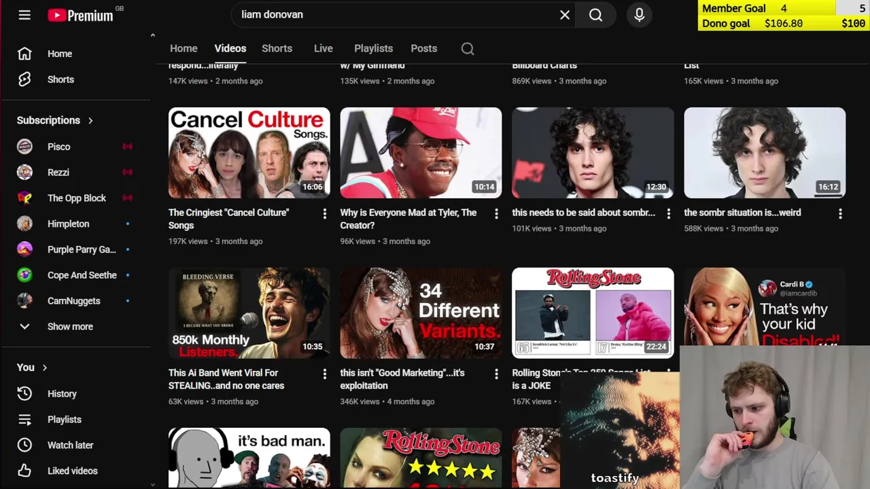This screenshot has height=489, width=870.
Task: Start voice search with microphone
Action: coord(640,14)
